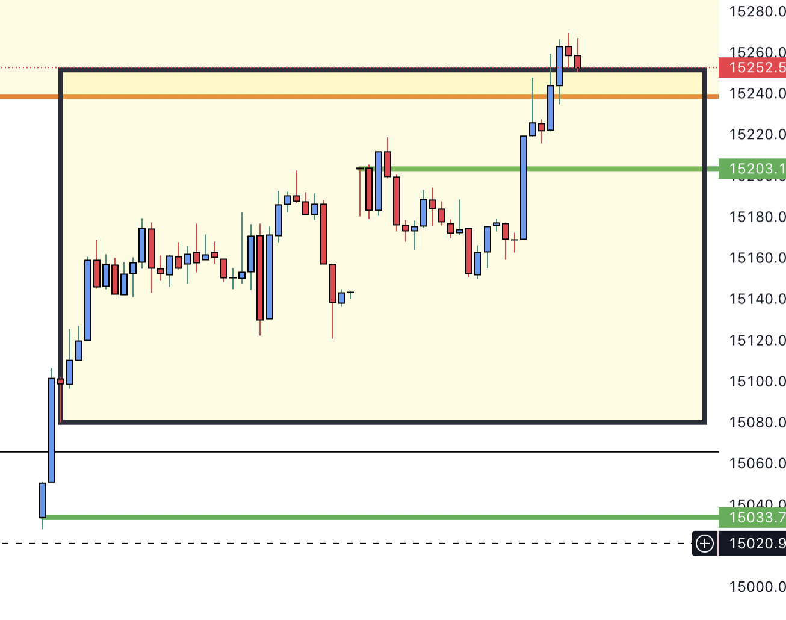Click the 15100.0 label on the price axis
Image resolution: width=786 pixels, height=620 pixels.
pos(757,382)
